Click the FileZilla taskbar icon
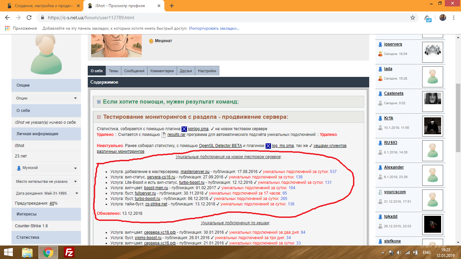The height and width of the screenshot is (259, 461). (69, 252)
